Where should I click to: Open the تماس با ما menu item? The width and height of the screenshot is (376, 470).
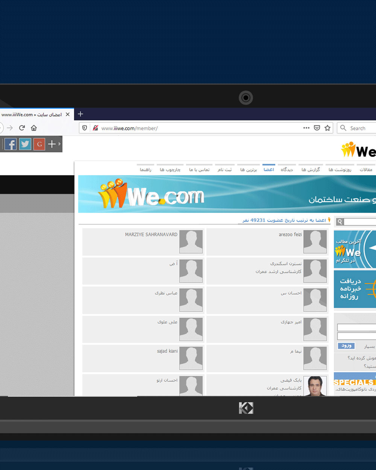[199, 170]
